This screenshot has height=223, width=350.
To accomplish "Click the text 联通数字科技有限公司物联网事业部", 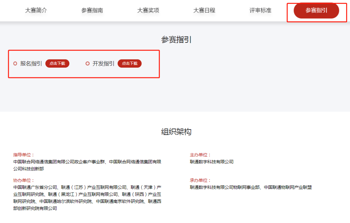I will [x=225, y=187].
